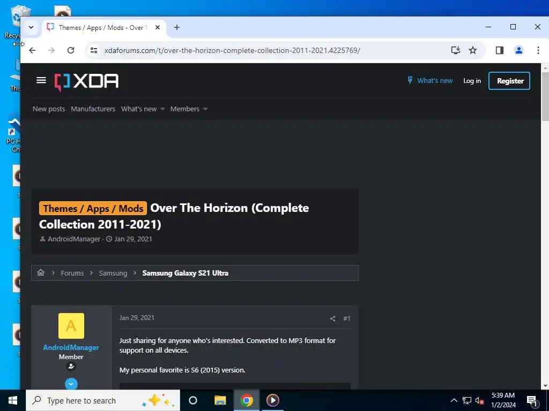
Task: Click the address bar URL
Action: click(x=232, y=50)
